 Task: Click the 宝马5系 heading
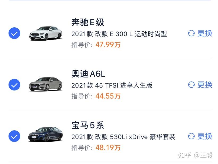[x=87, y=125]
